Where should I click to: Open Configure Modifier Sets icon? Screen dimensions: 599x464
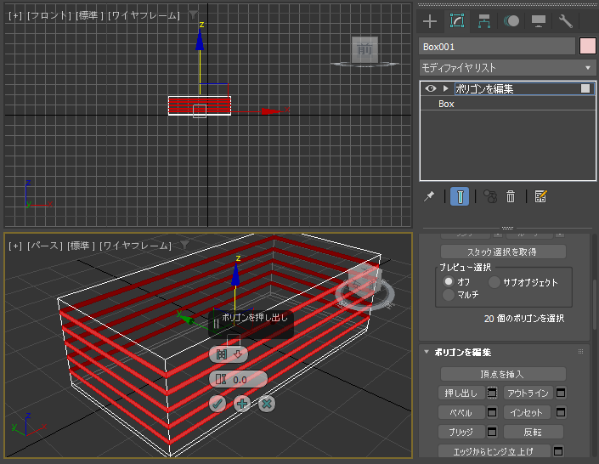point(540,196)
